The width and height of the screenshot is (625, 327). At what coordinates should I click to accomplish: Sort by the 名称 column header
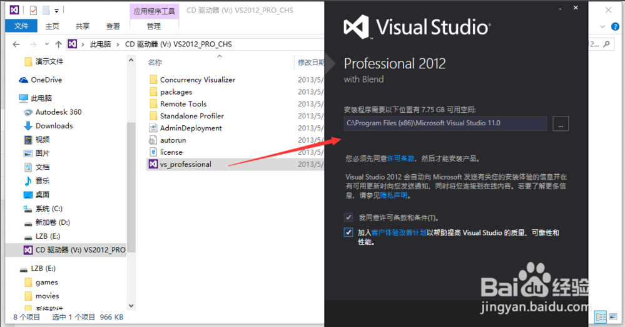coord(155,62)
